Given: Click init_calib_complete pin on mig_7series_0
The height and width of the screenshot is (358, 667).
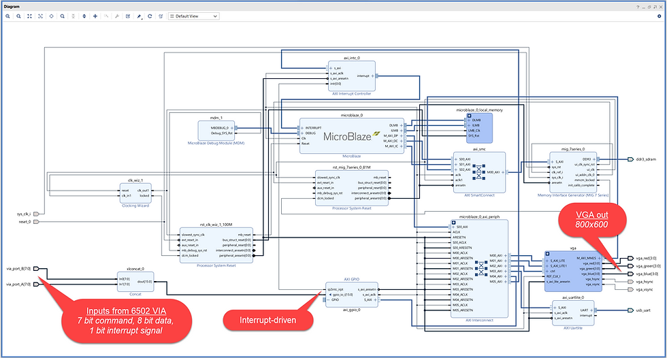Looking at the screenshot, I should pyautogui.click(x=581, y=185).
